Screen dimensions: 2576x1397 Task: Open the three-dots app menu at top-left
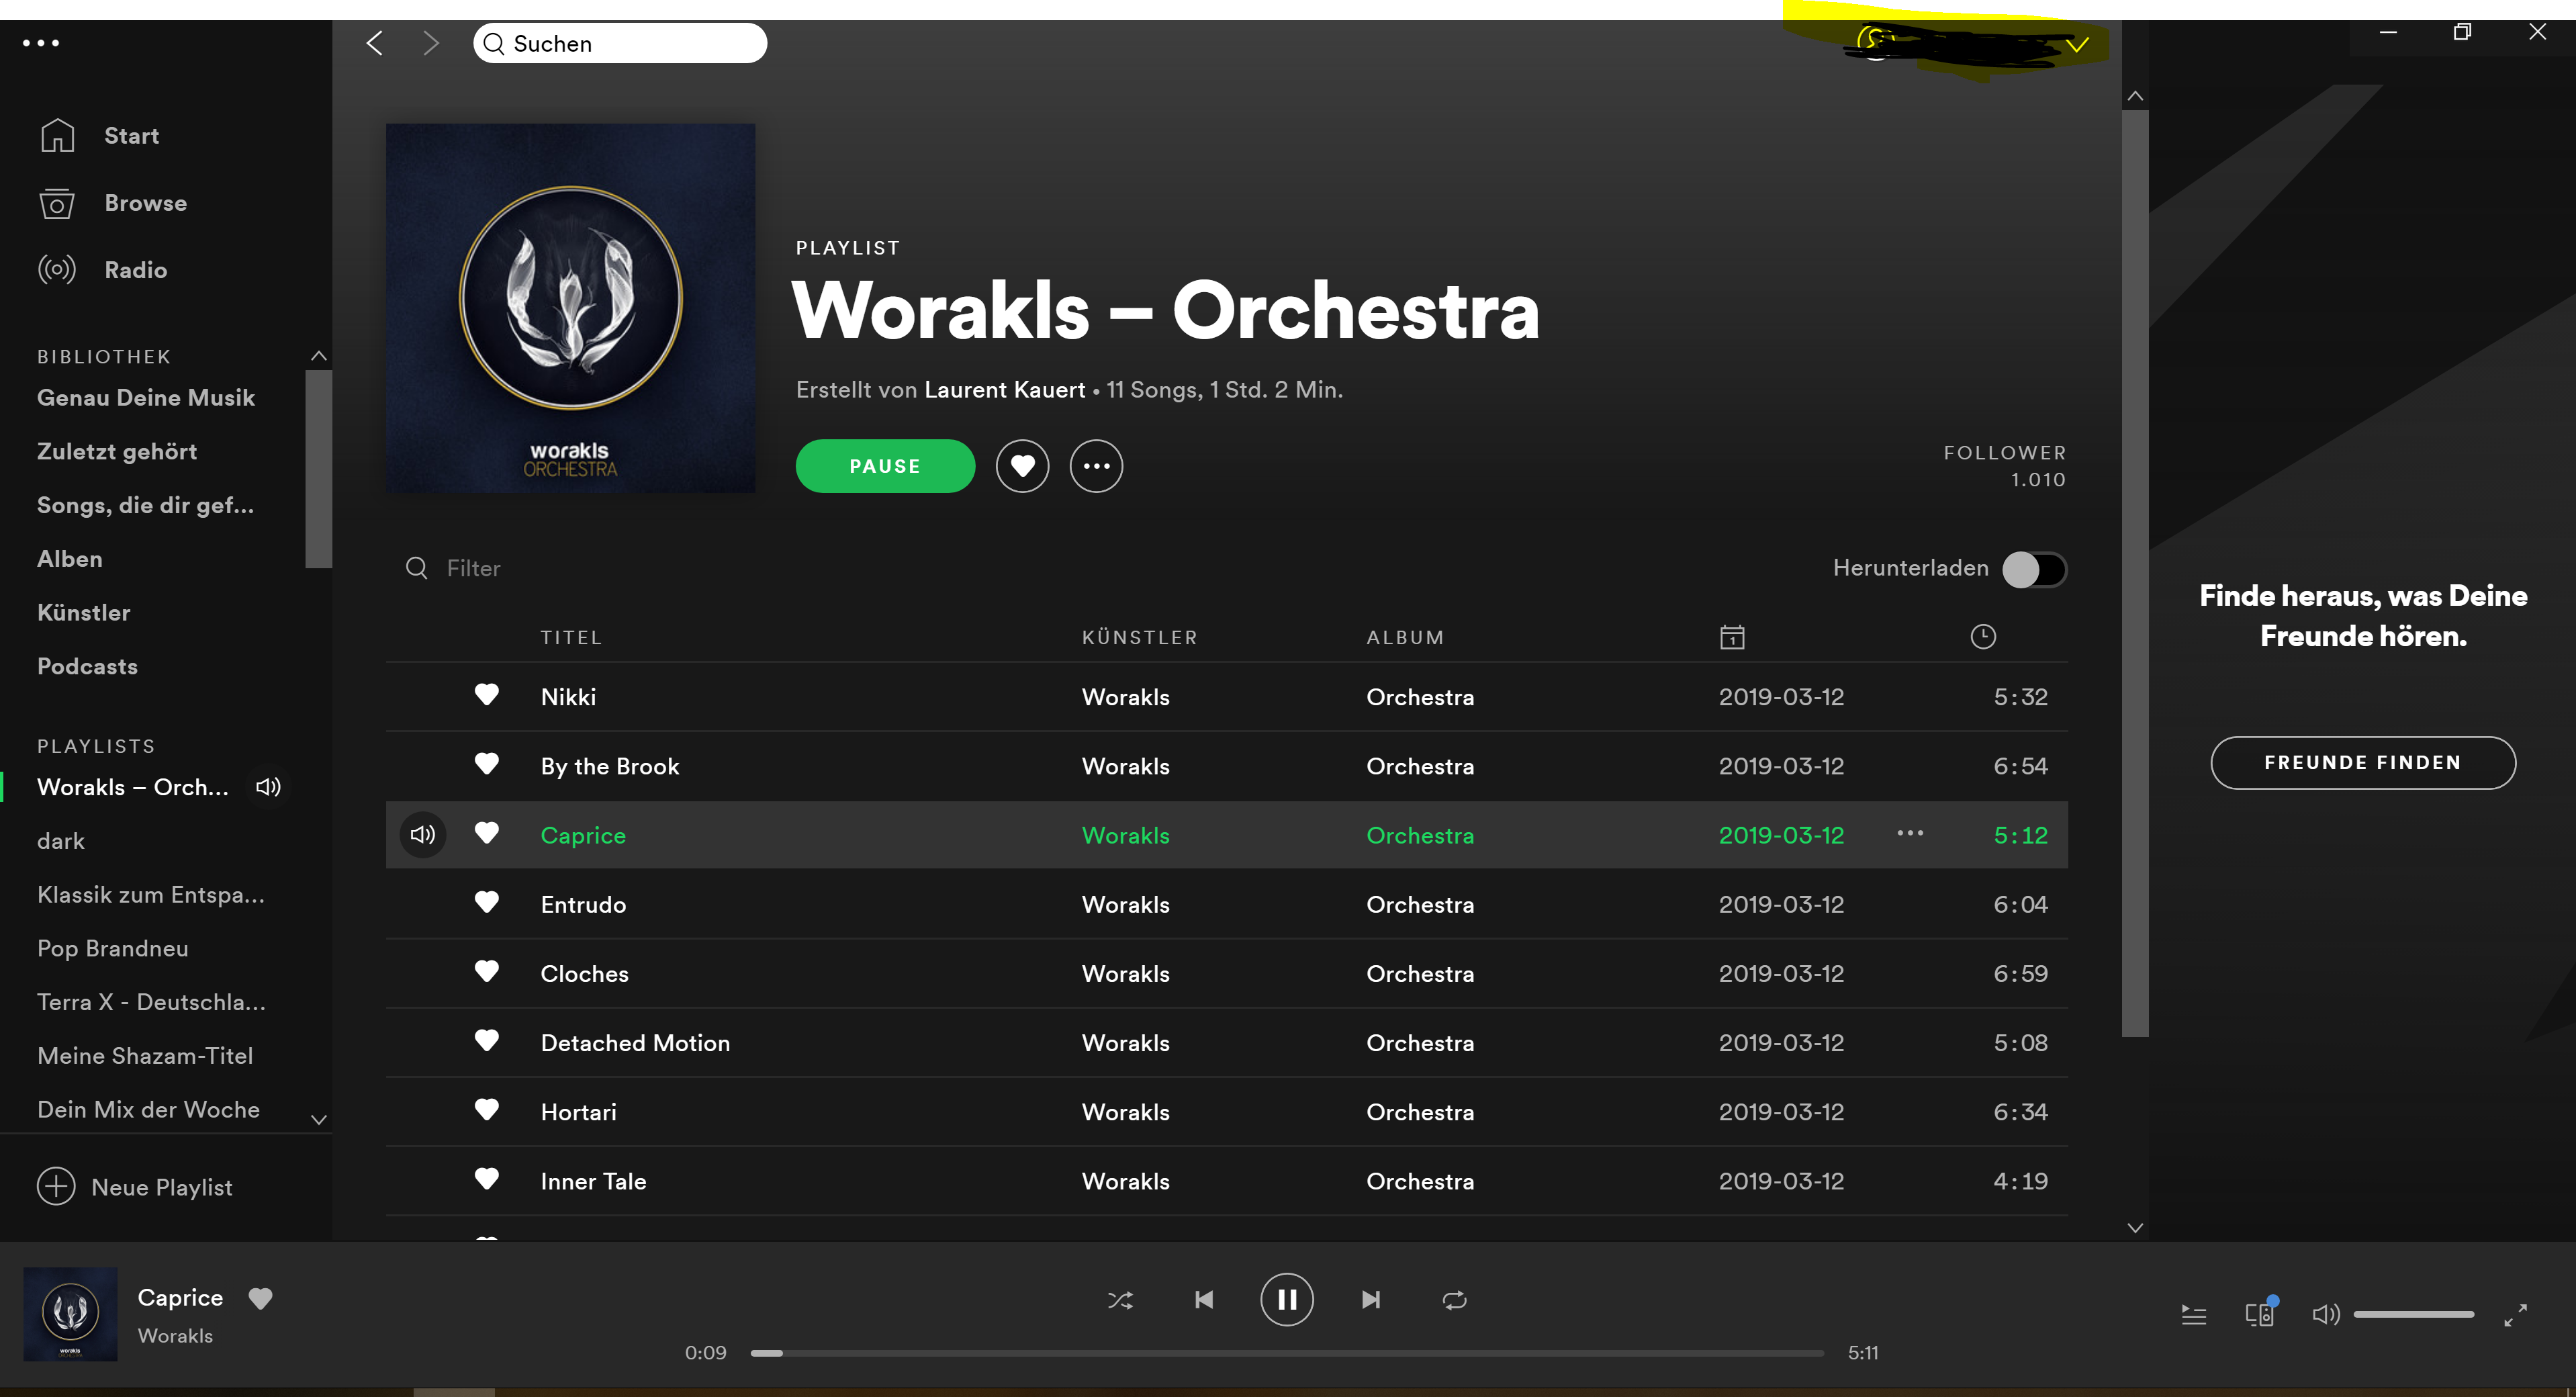(x=41, y=43)
